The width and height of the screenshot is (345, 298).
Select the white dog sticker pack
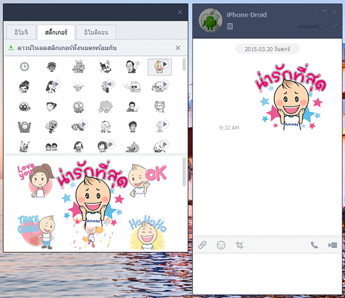(x=24, y=146)
